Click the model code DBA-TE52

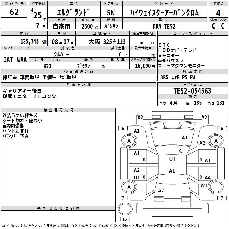pyautogui.click(x=164, y=26)
